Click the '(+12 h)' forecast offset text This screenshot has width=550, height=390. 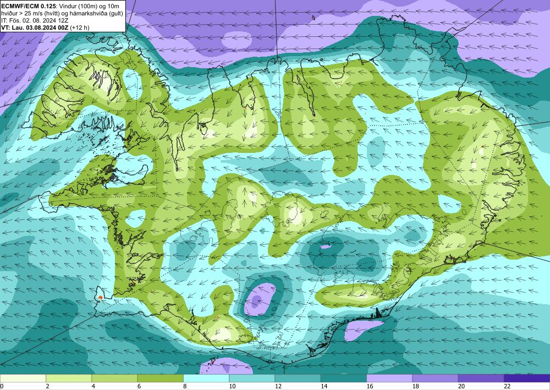tap(80, 28)
